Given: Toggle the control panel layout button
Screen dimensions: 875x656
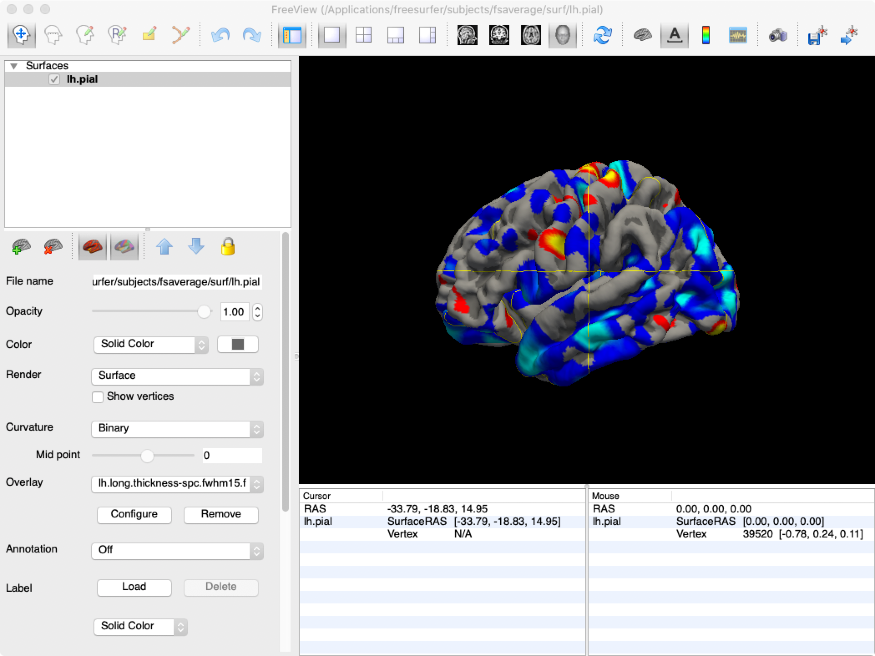Looking at the screenshot, I should [x=292, y=35].
